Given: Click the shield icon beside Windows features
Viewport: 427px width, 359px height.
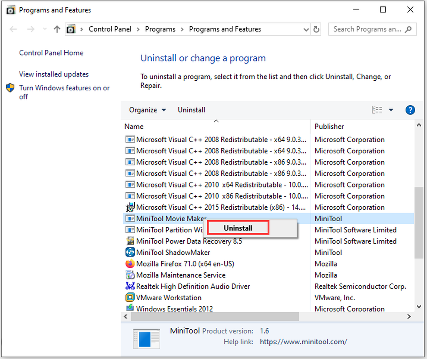Looking at the screenshot, I should [x=10, y=88].
